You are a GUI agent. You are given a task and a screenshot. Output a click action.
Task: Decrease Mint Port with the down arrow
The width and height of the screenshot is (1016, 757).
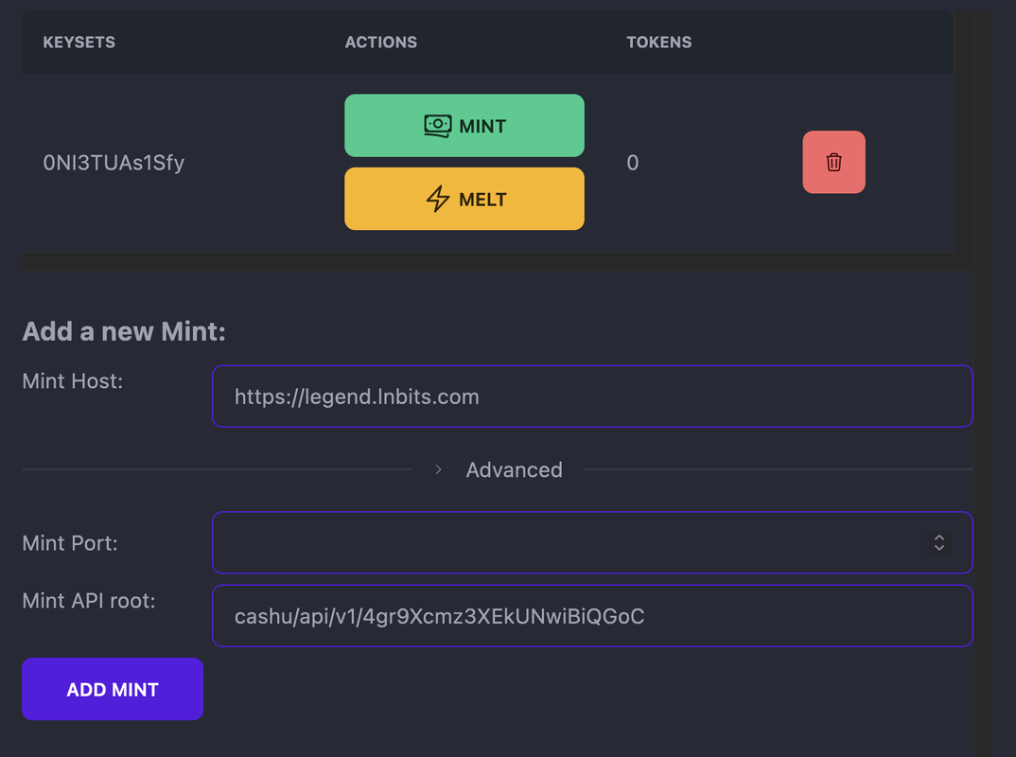click(939, 548)
